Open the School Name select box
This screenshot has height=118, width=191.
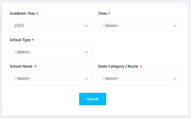[51, 78]
